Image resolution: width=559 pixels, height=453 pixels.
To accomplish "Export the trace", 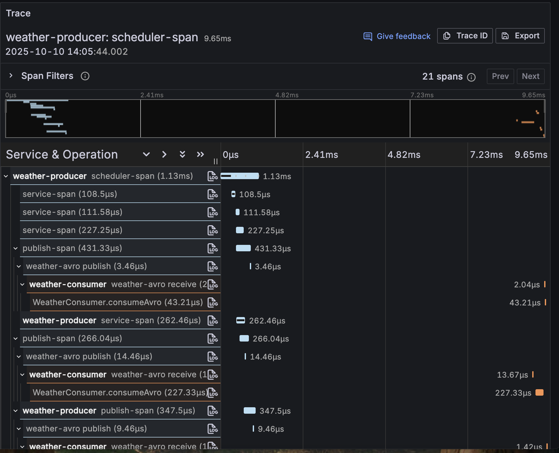I will point(520,36).
